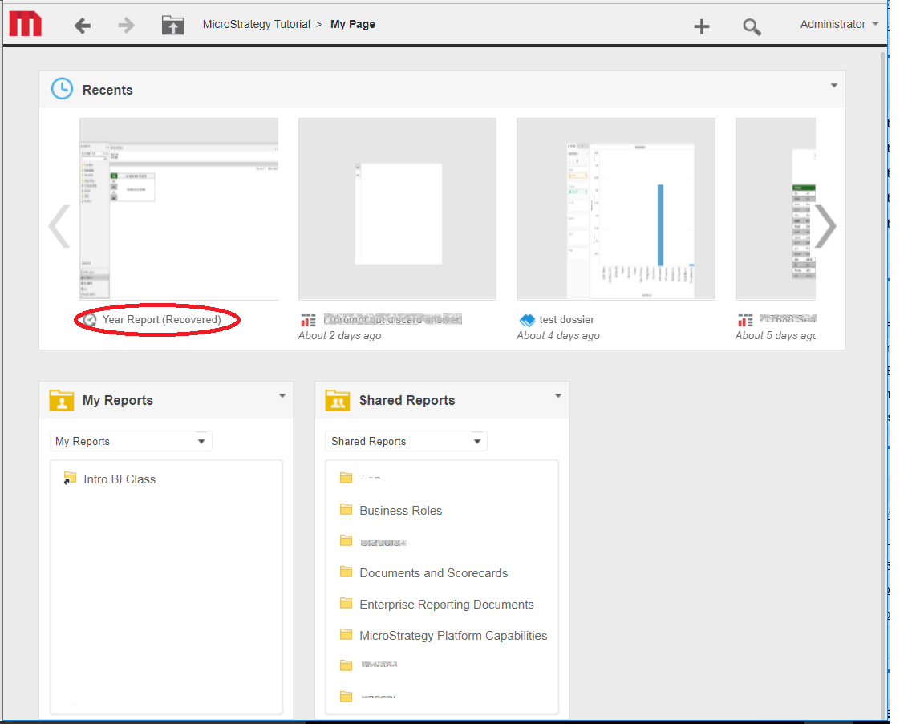
Task: Open MicroStrategy Platform Capabilities folder
Action: click(x=453, y=635)
